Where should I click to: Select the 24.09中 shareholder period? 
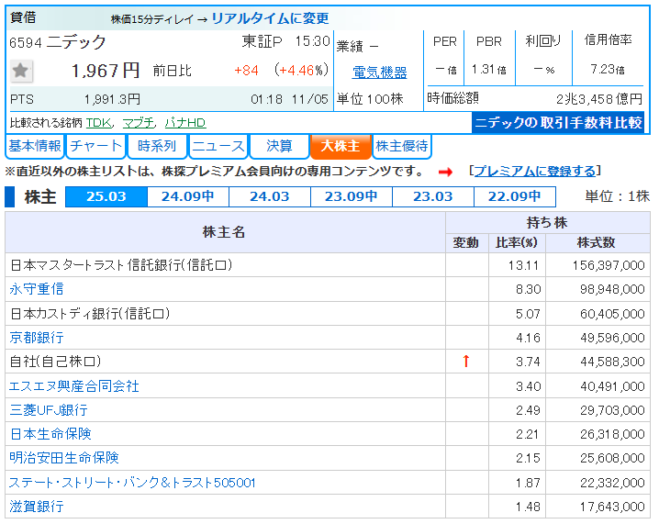[x=188, y=196]
